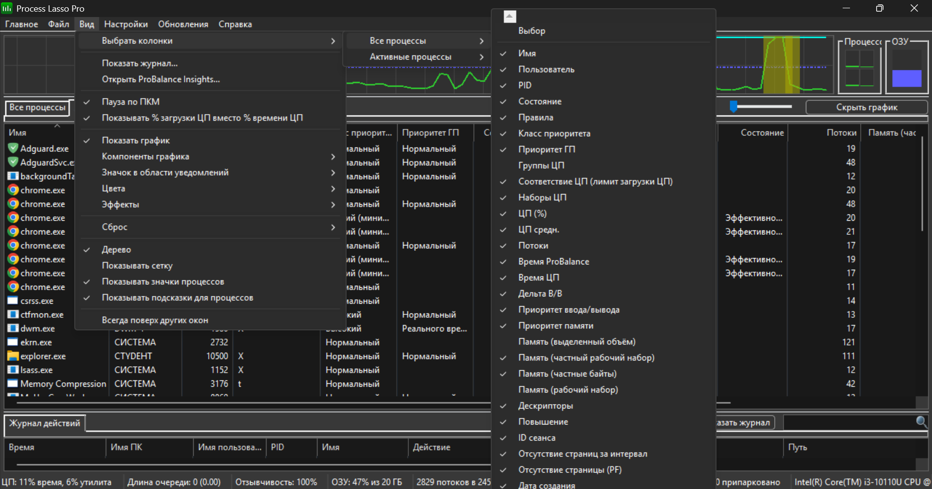Uncheck the 'Пауза по ПКМ' option
This screenshot has width=932, height=489.
tap(131, 102)
